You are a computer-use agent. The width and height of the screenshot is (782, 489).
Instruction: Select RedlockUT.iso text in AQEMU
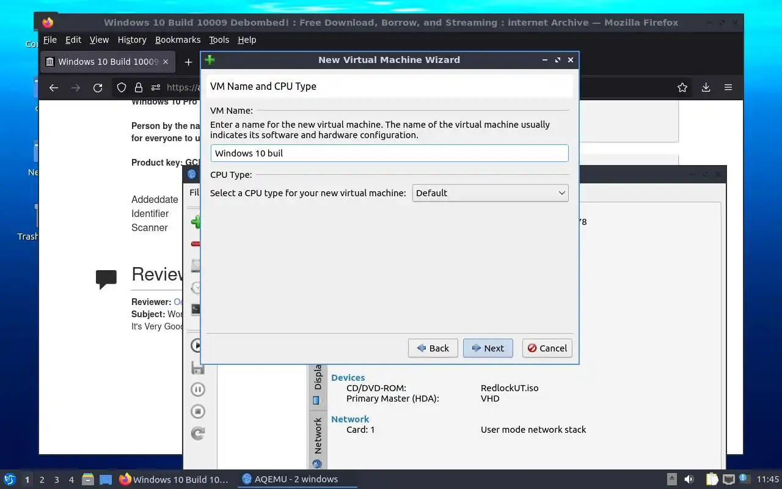[x=510, y=388]
